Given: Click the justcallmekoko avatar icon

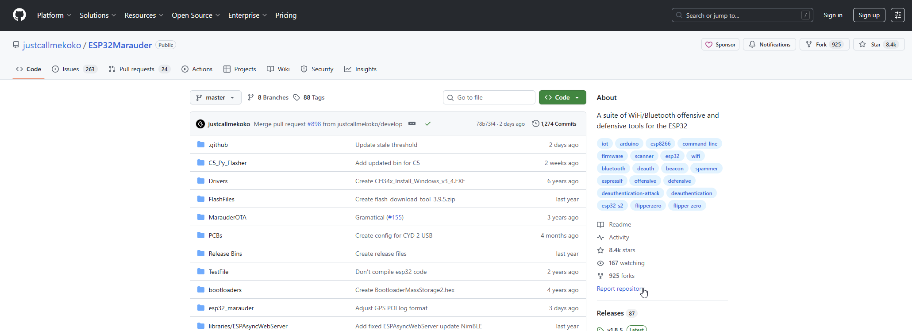Looking at the screenshot, I should pos(200,124).
